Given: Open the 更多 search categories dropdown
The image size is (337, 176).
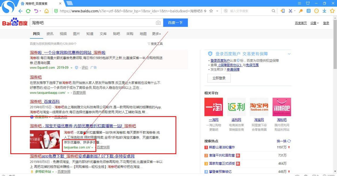Looking at the screenshot, I should (x=156, y=34).
